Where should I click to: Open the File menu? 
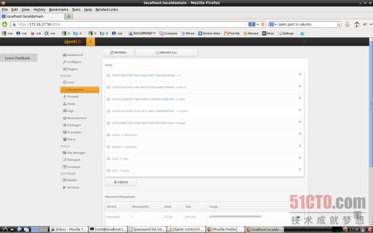tap(5, 10)
